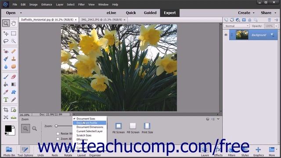Screen dimensions: 281x158
Task: Select the Quick Selection tool
Action: (14, 41)
